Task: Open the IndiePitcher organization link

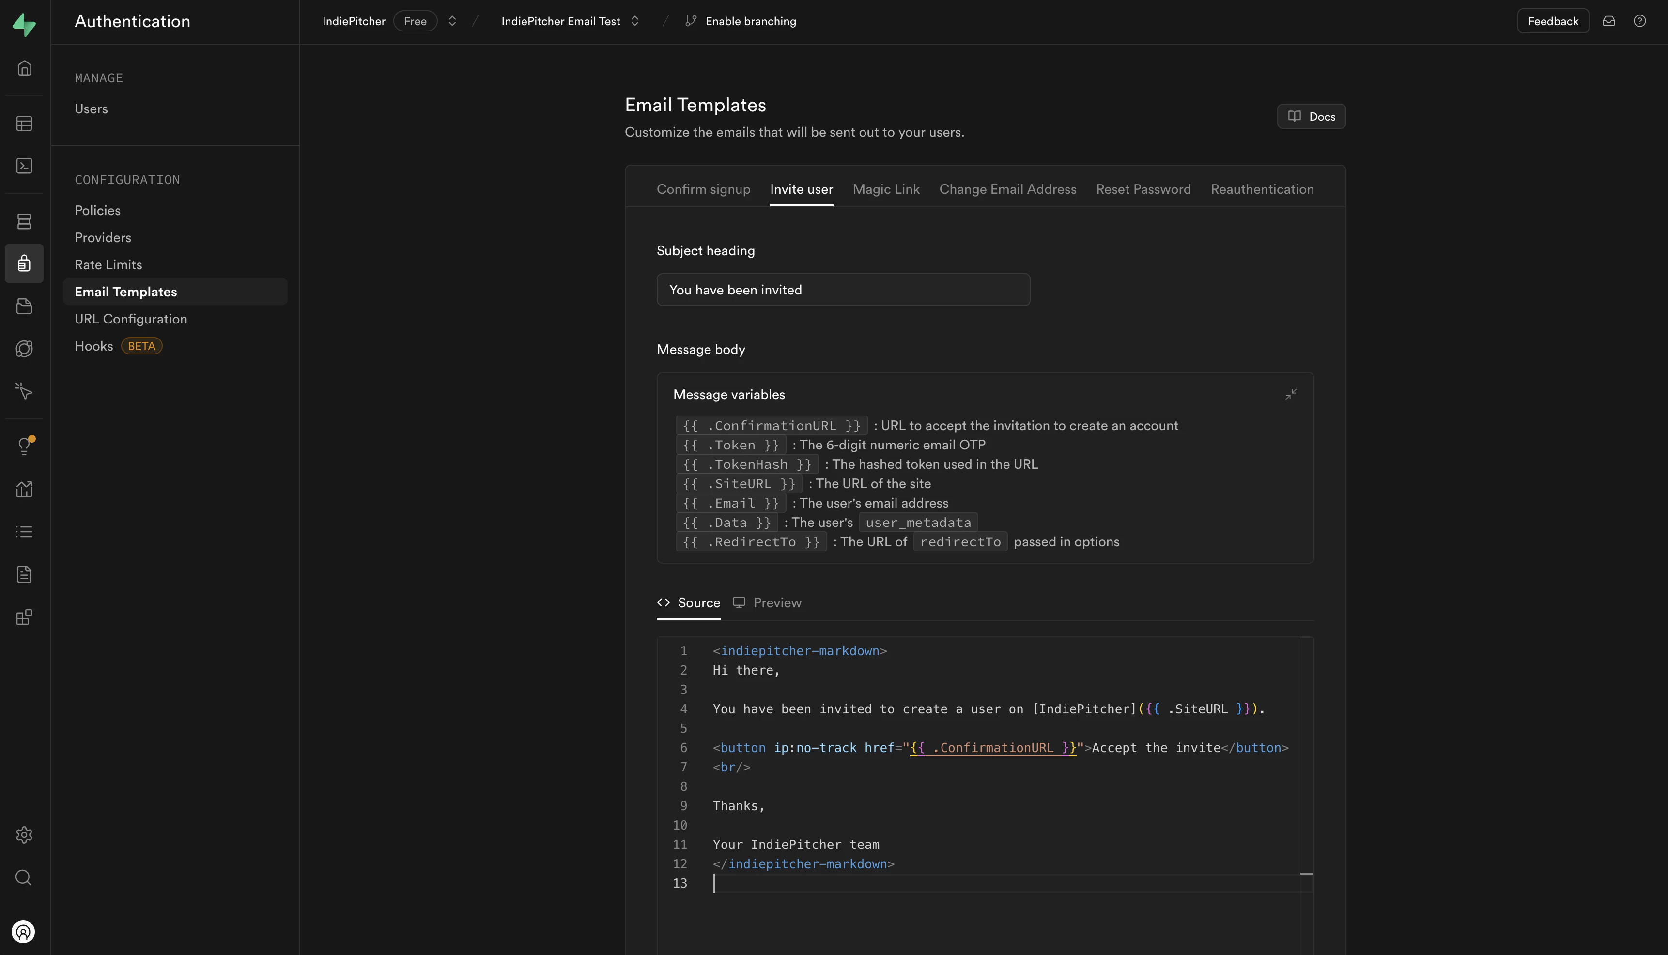Action: 354,21
